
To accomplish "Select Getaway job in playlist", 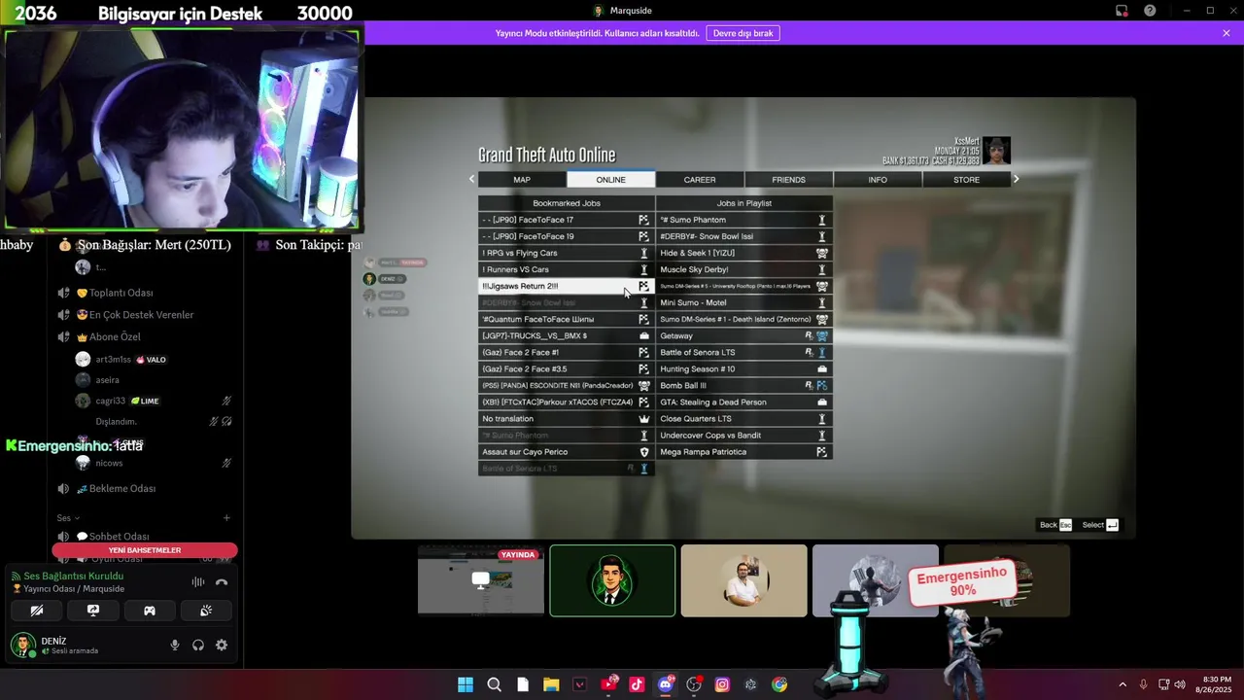I will tap(744, 335).
